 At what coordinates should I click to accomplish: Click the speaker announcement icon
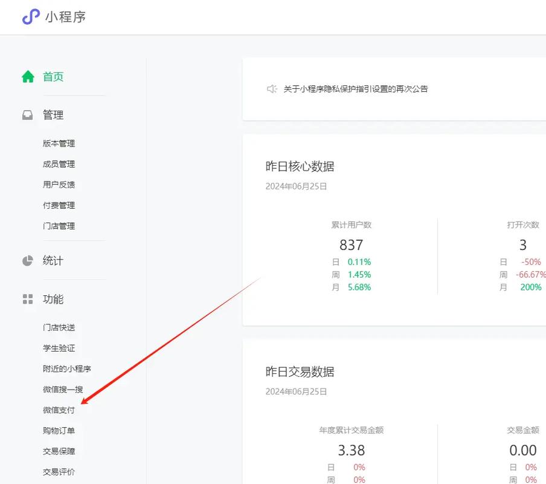click(272, 89)
